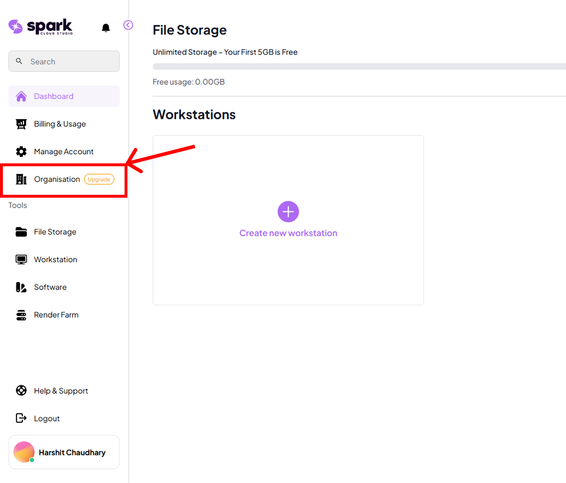Image resolution: width=566 pixels, height=483 pixels.
Task: Expand the Tools section
Action: [x=17, y=205]
